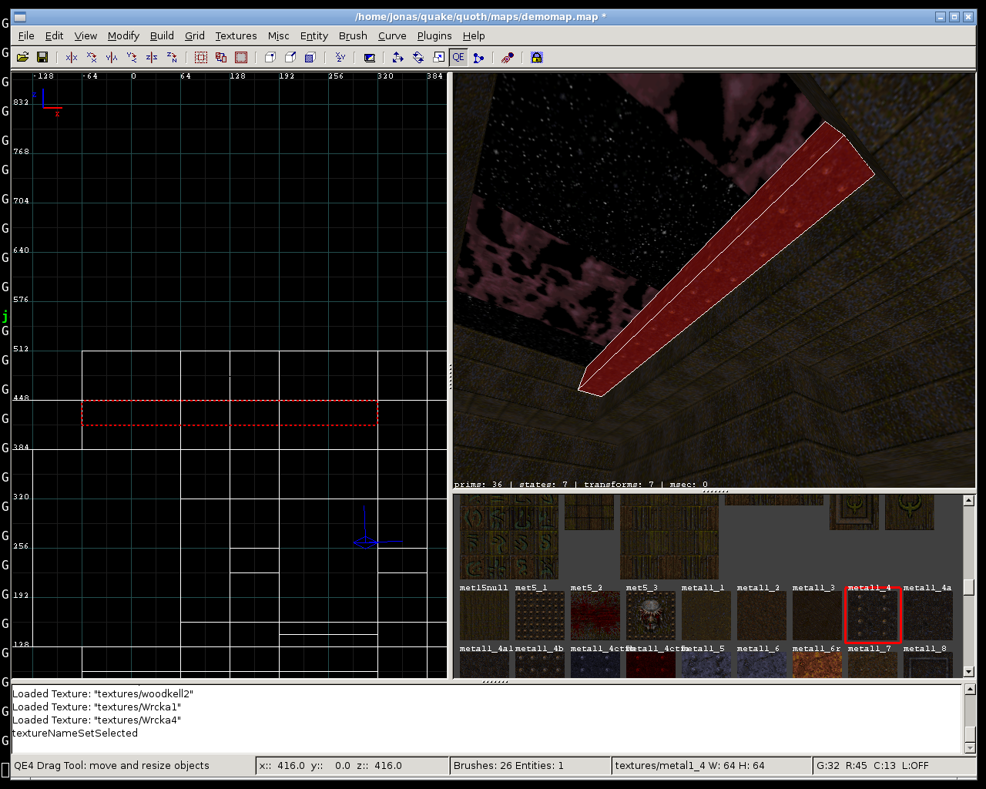Rotate selection around the X axis
Screen dimensions: 986x789
pos(92,57)
